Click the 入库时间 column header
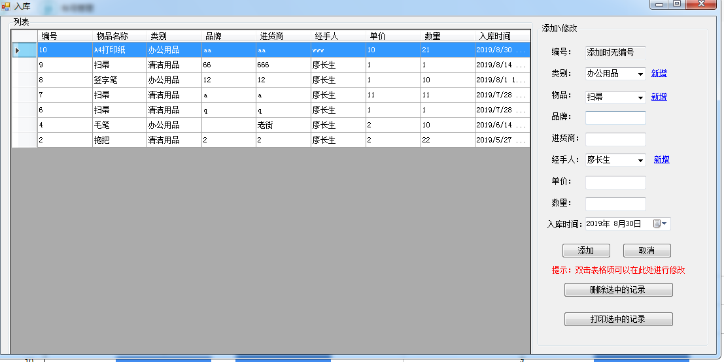 click(502, 36)
